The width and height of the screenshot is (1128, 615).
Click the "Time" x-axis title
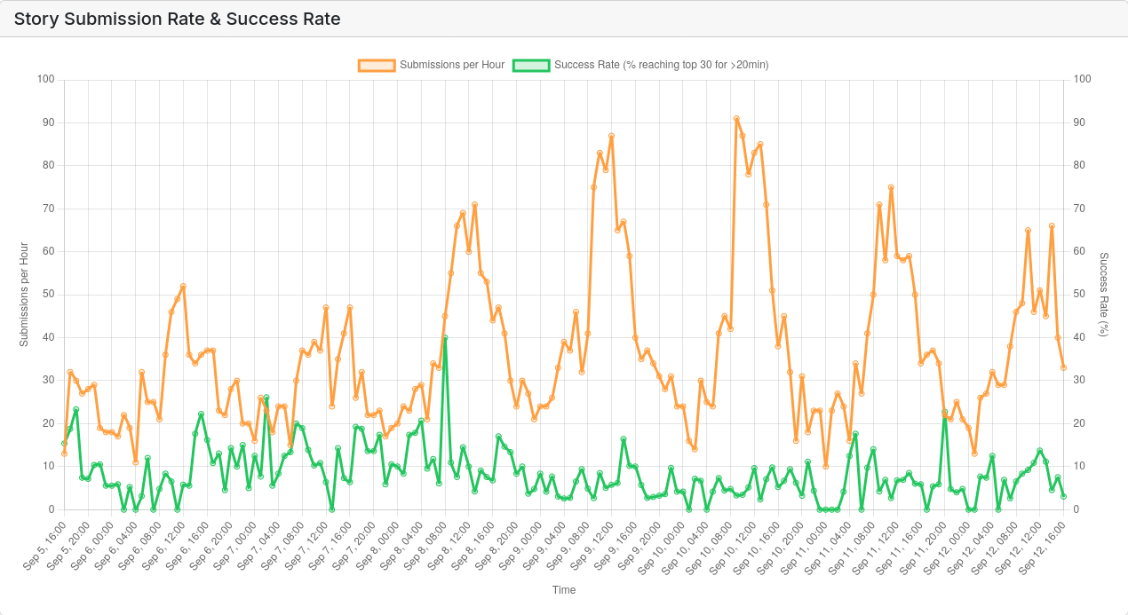click(x=564, y=590)
